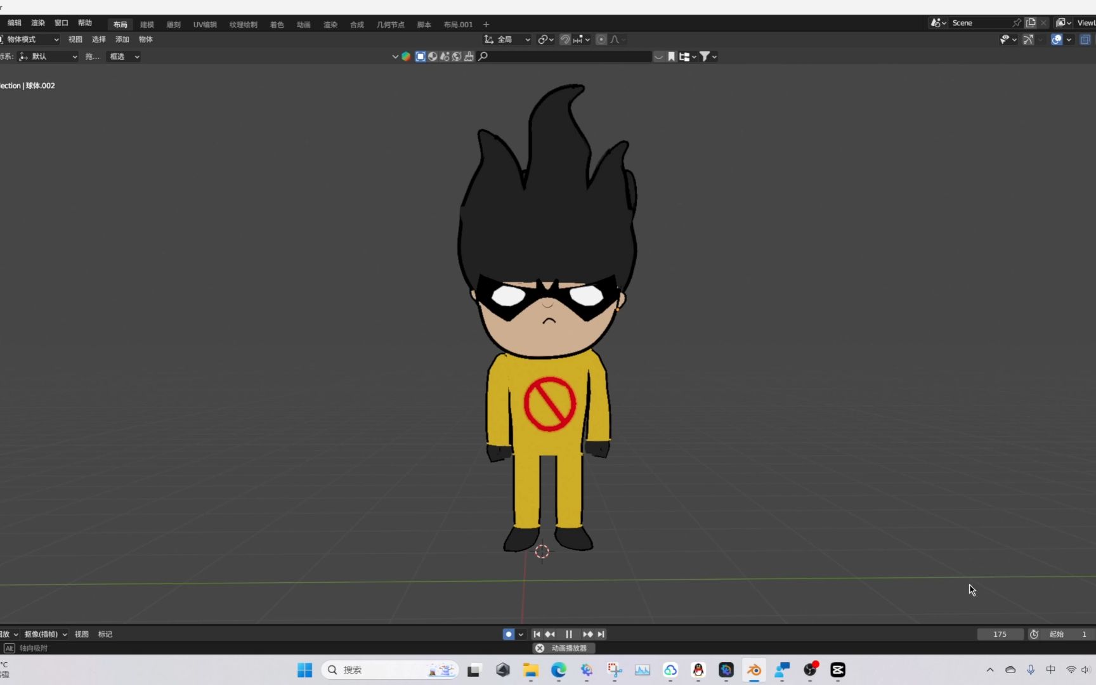Image resolution: width=1096 pixels, height=685 pixels.
Task: Open the 全局 transform orientation dropdown
Action: pos(507,39)
